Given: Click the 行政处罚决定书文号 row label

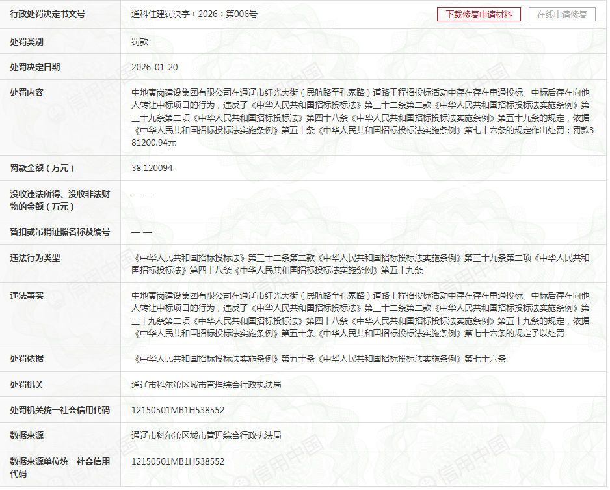Looking at the screenshot, I should point(47,14).
